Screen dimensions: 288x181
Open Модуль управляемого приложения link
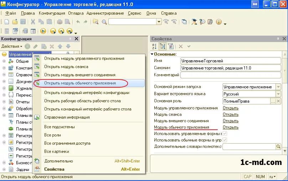(231, 108)
